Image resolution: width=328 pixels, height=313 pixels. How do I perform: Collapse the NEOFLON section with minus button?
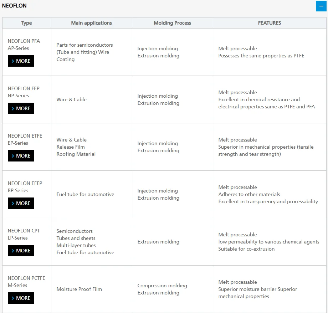321,6
